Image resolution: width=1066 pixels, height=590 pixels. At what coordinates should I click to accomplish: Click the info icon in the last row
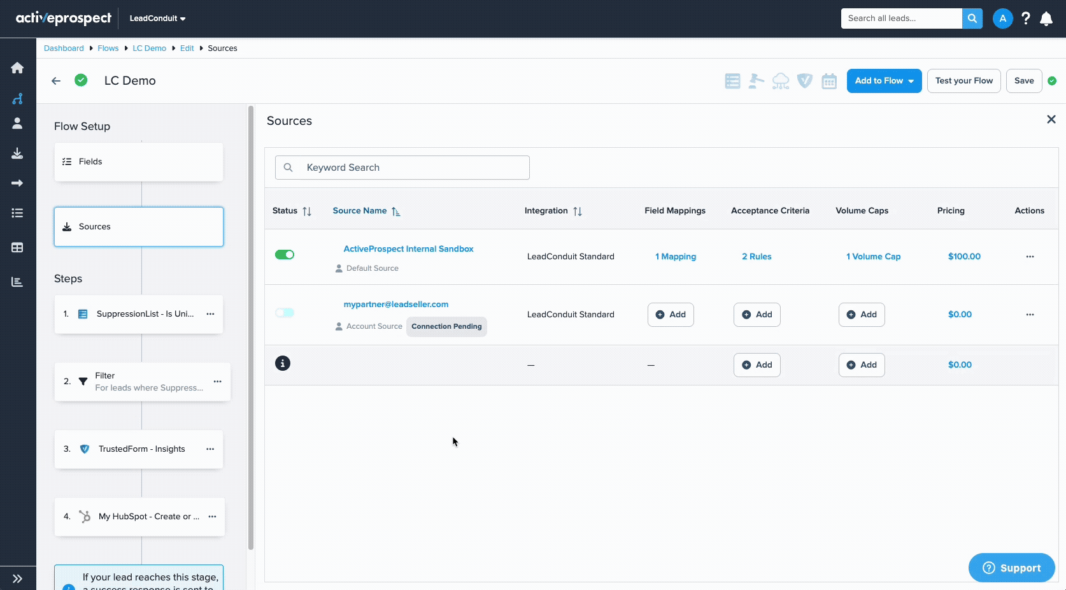point(283,363)
